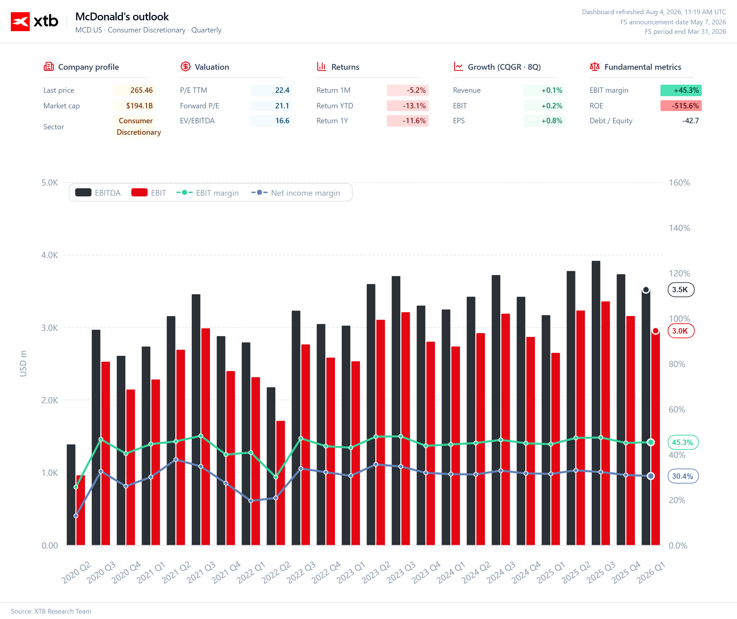Click the Forward P/E row label
The width and height of the screenshot is (737, 619).
click(x=199, y=106)
